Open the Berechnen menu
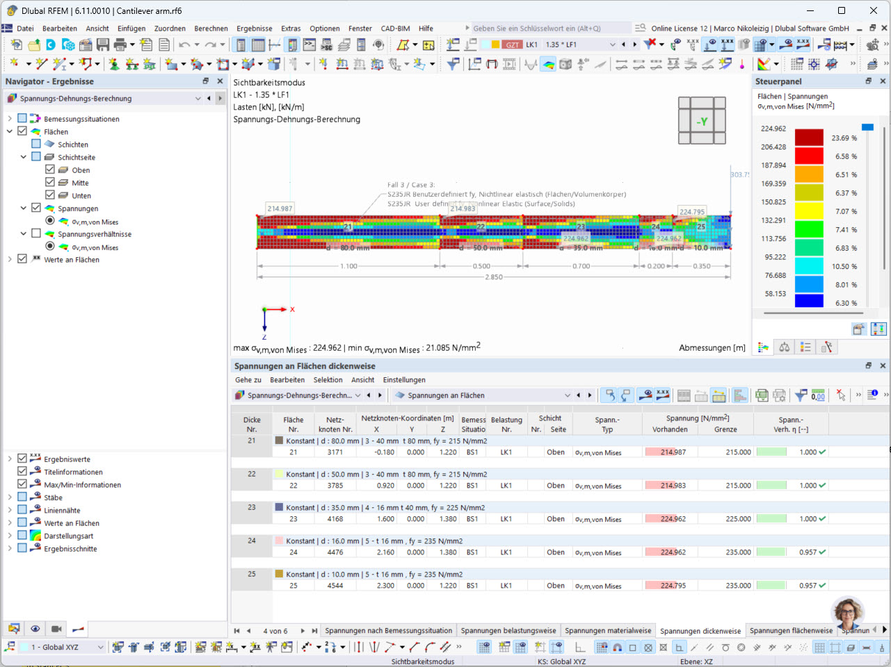891x667 pixels. click(x=211, y=28)
